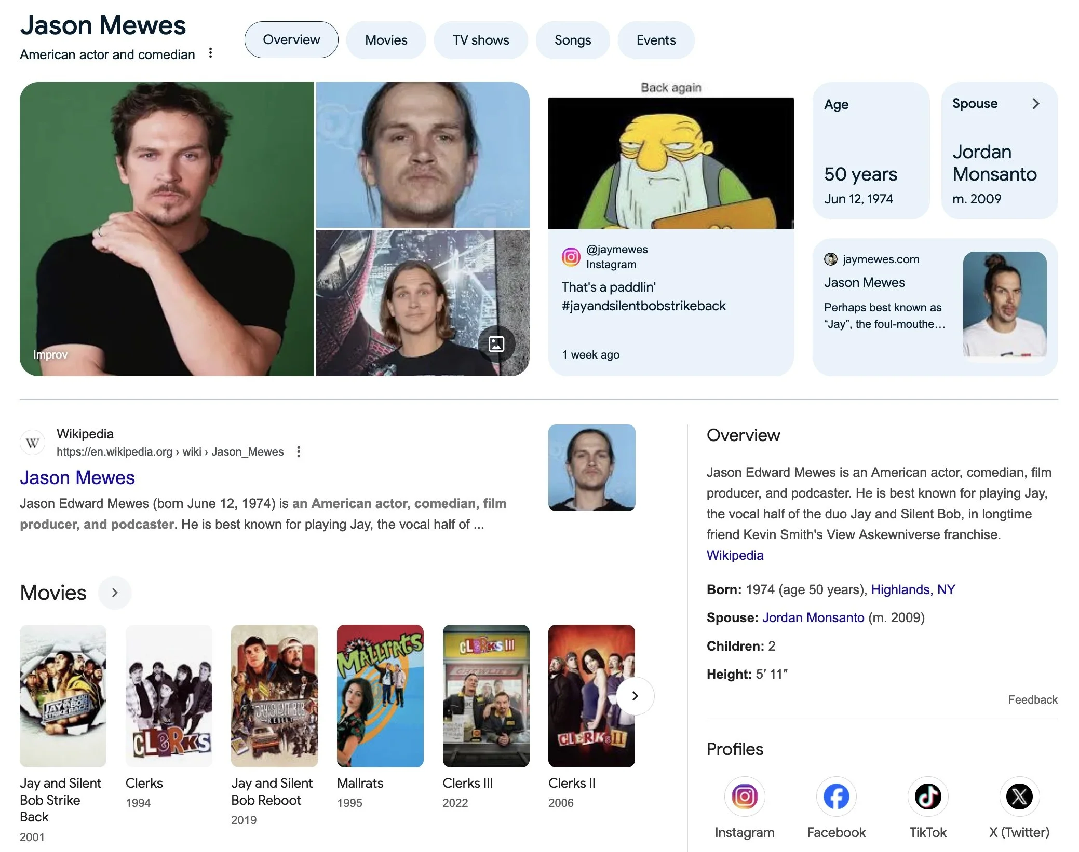1079x852 pixels.
Task: Open the Mallrats movie poster
Action: point(380,695)
